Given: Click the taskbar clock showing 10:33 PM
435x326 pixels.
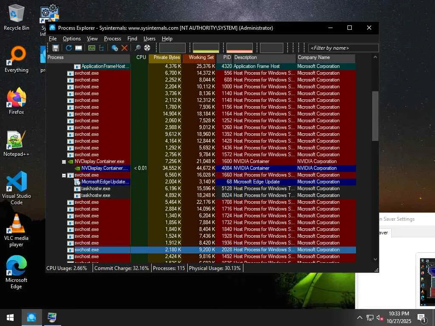Looking at the screenshot, I should pos(399,318).
